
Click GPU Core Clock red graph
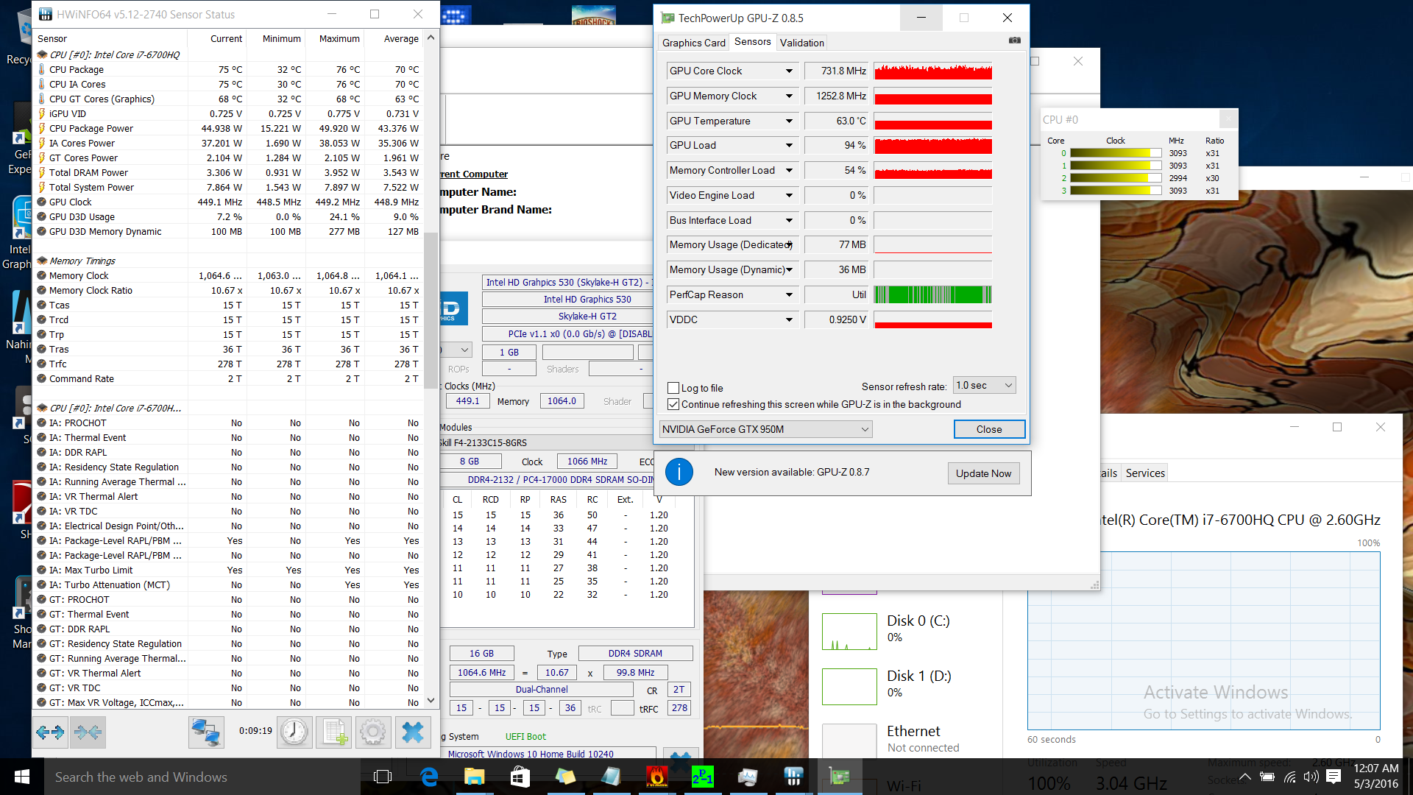(x=932, y=71)
